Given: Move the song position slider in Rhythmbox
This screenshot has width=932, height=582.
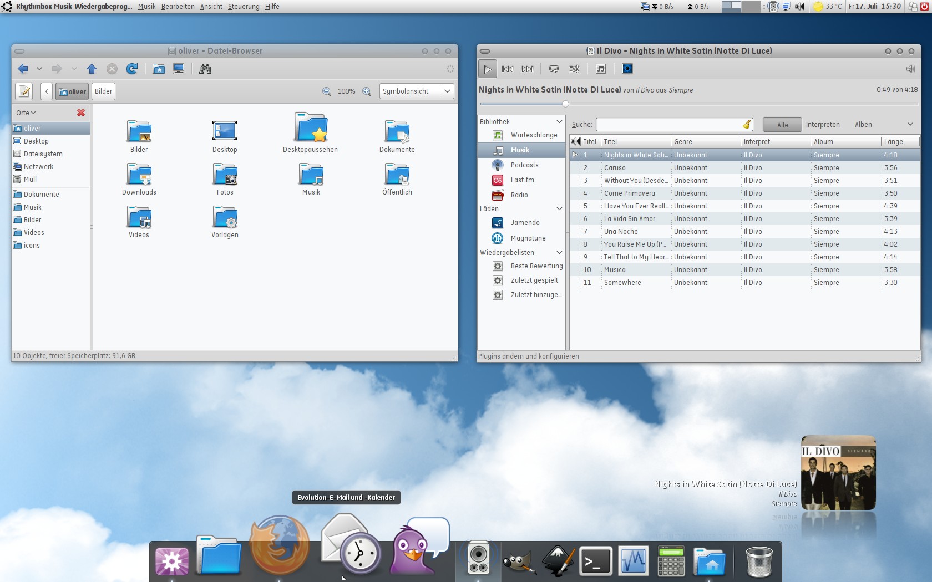Looking at the screenshot, I should tap(565, 104).
